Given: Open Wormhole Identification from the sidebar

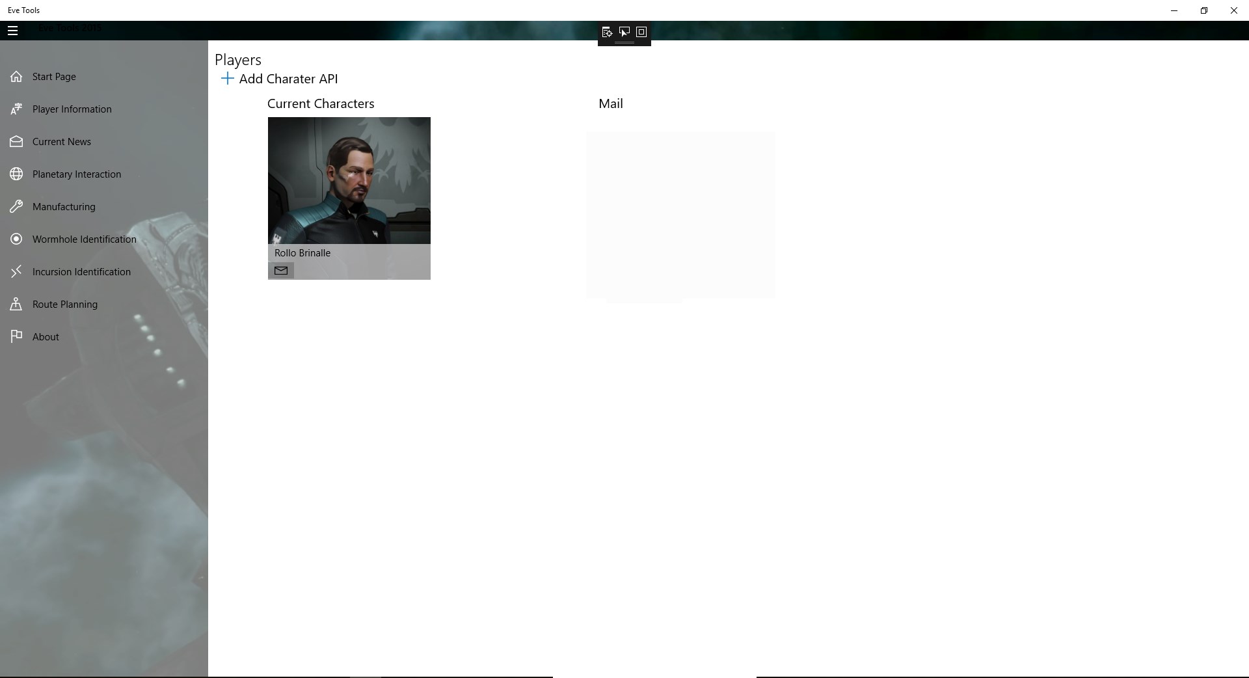Looking at the screenshot, I should pos(85,239).
